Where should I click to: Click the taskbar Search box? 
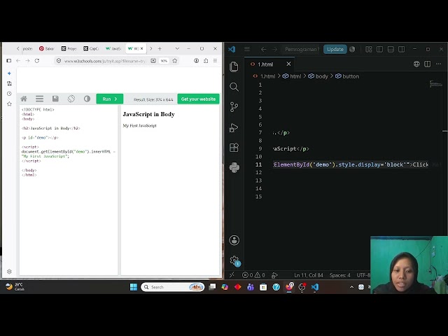pos(173,287)
